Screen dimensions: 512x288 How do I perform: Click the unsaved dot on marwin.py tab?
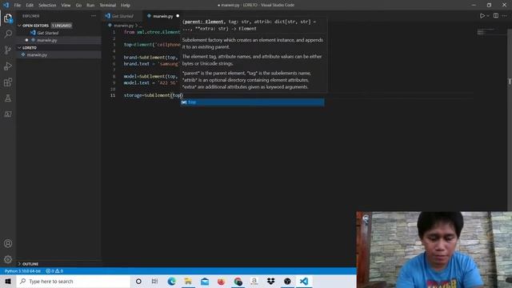[178, 16]
